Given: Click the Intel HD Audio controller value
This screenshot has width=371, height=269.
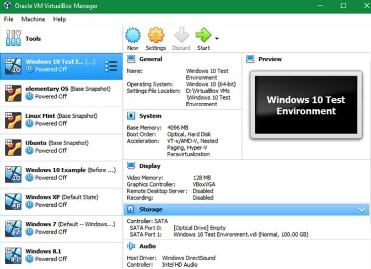Looking at the screenshot, I should coord(180,265).
